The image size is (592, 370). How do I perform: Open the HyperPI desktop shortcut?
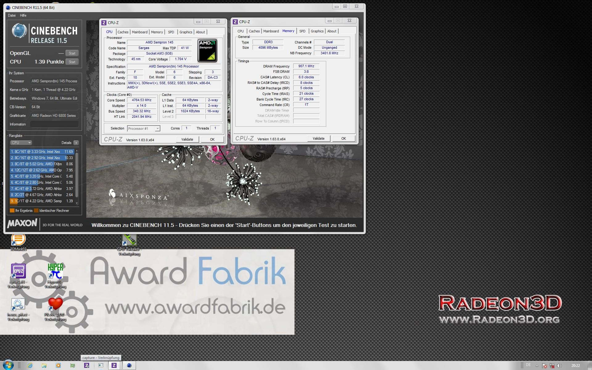click(55, 276)
